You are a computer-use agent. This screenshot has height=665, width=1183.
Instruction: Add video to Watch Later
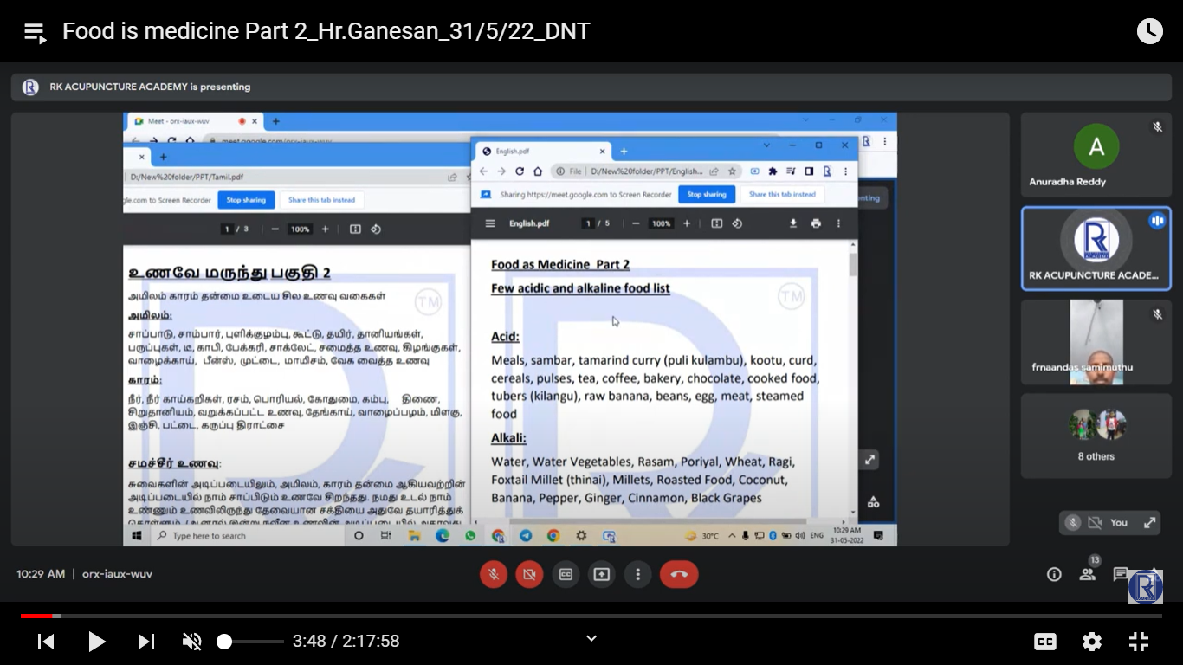click(x=1149, y=32)
